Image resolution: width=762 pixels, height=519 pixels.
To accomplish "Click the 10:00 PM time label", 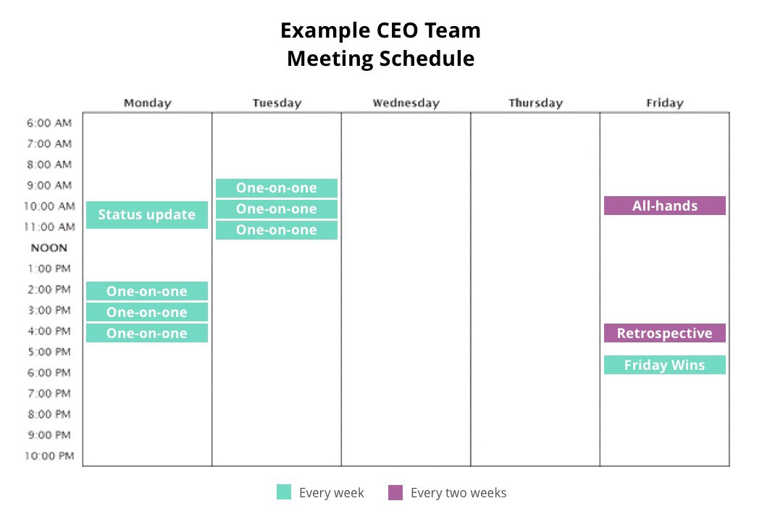I will coord(49,456).
